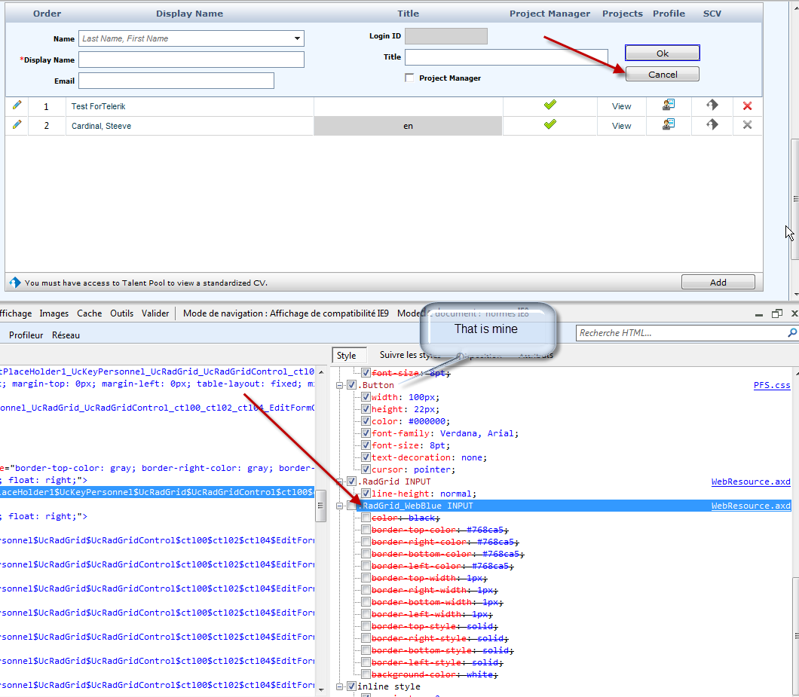Open WebResource.axd link for .RadGrid INPUT
The image size is (799, 697).
pyautogui.click(x=751, y=481)
